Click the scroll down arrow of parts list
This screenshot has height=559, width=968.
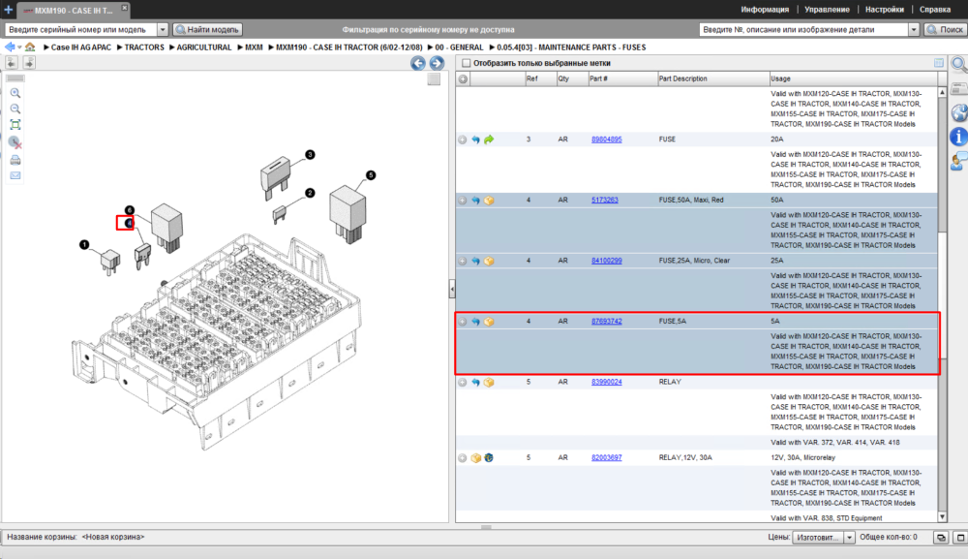[x=942, y=517]
